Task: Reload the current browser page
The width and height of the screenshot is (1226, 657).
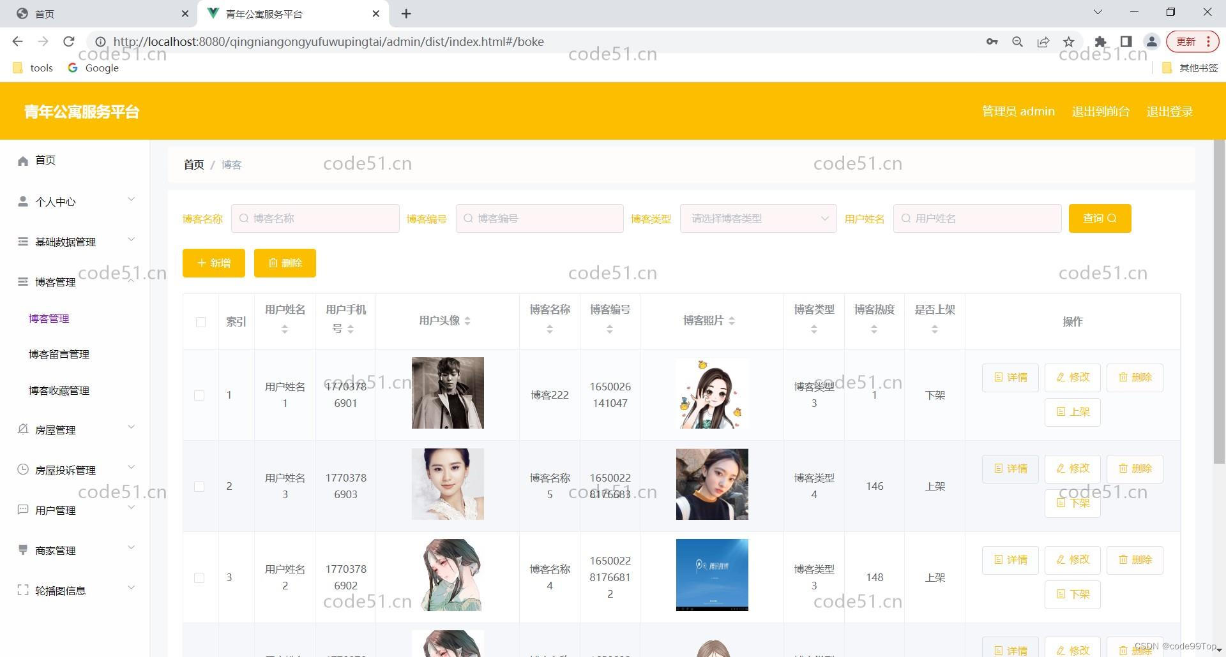Action: [x=69, y=41]
